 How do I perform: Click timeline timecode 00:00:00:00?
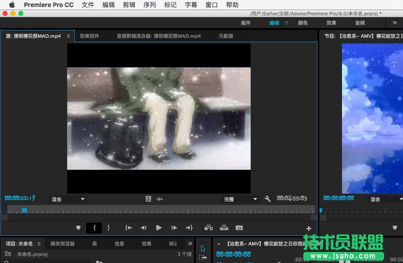point(234,254)
